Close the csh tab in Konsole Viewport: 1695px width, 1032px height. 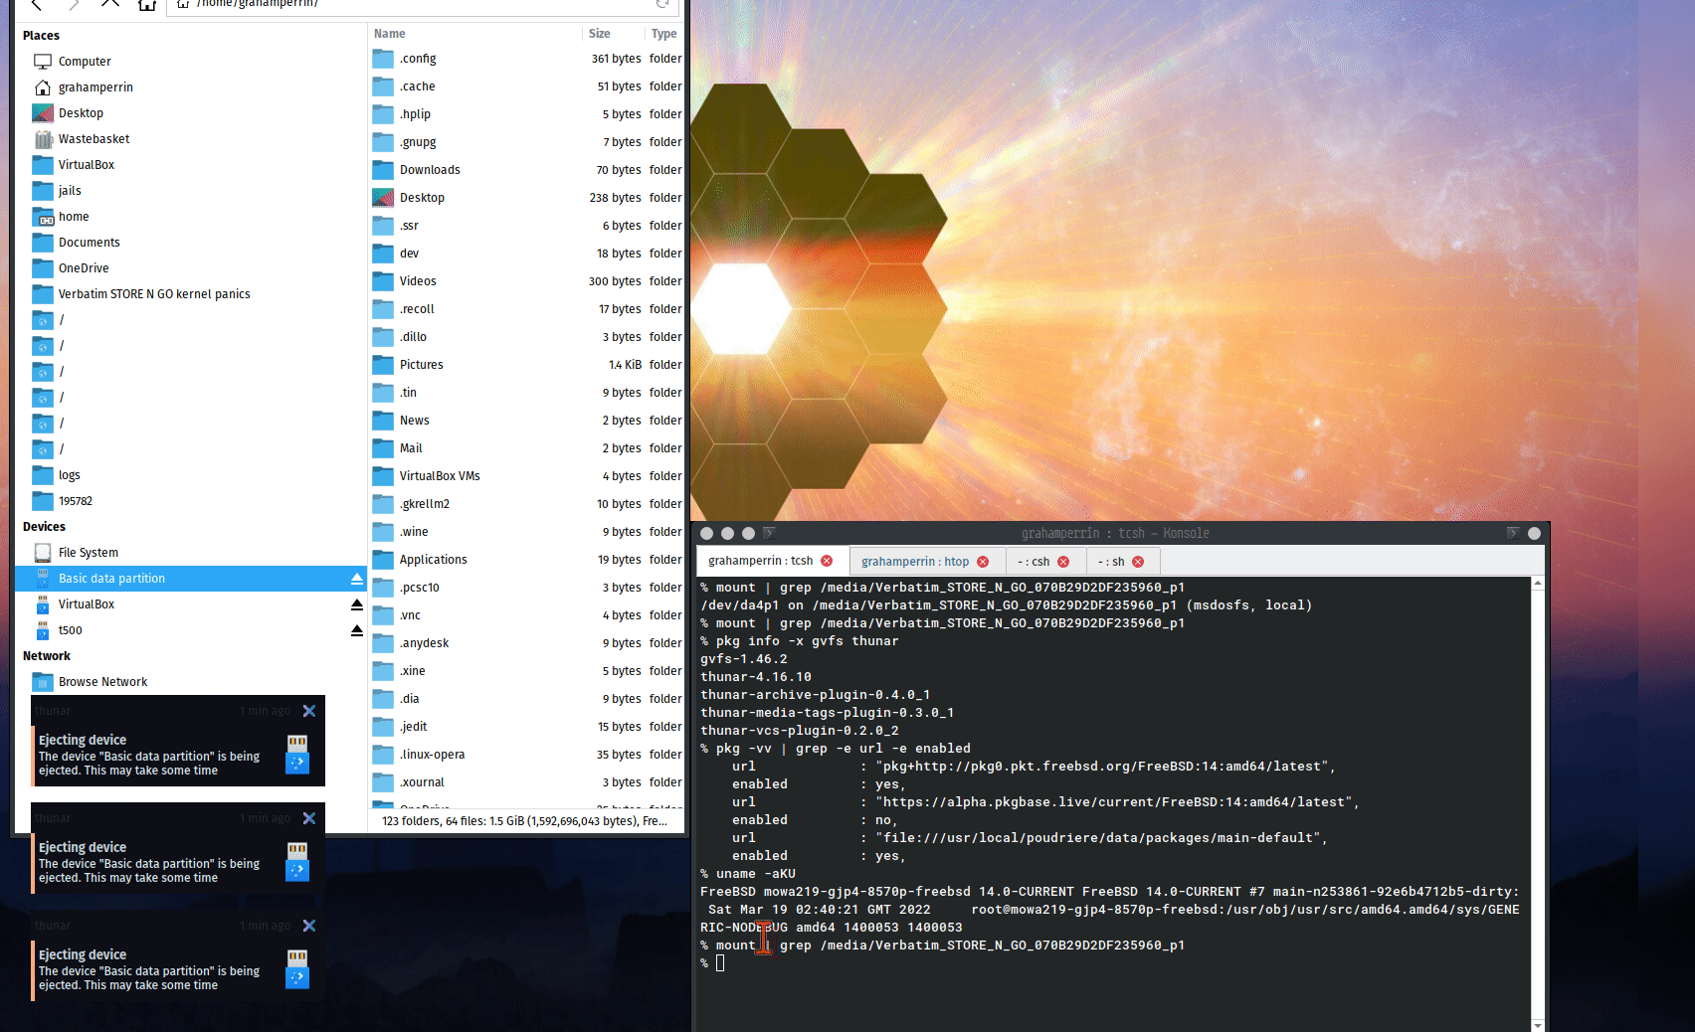1063,562
